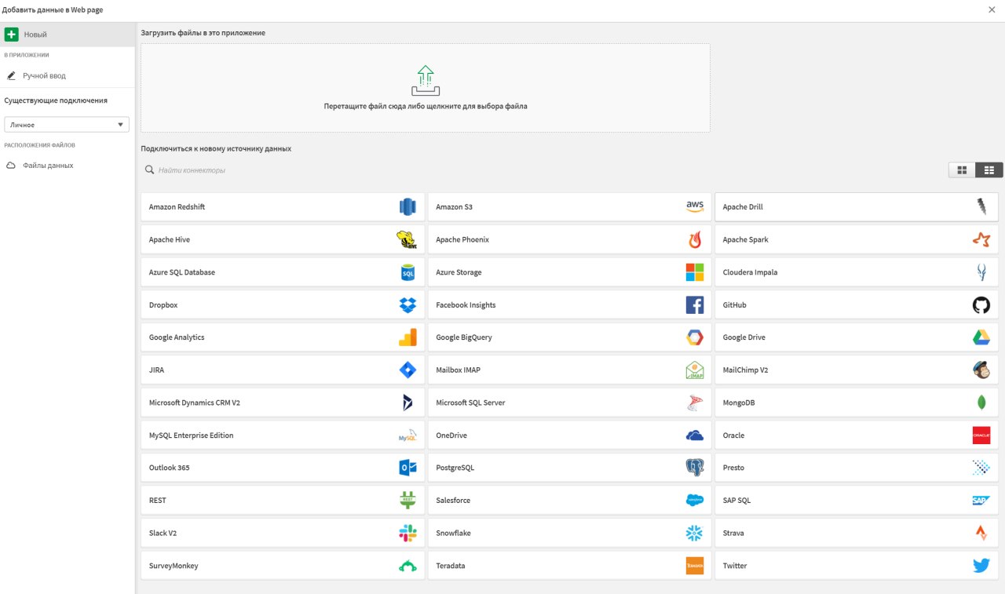
Task: Click the upload file arrow icon
Action: click(426, 81)
